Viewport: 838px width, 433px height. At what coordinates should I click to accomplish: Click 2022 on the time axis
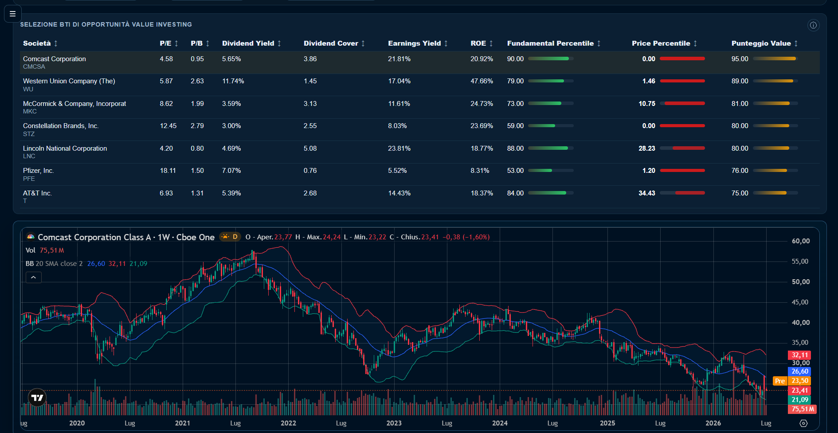pyautogui.click(x=288, y=423)
